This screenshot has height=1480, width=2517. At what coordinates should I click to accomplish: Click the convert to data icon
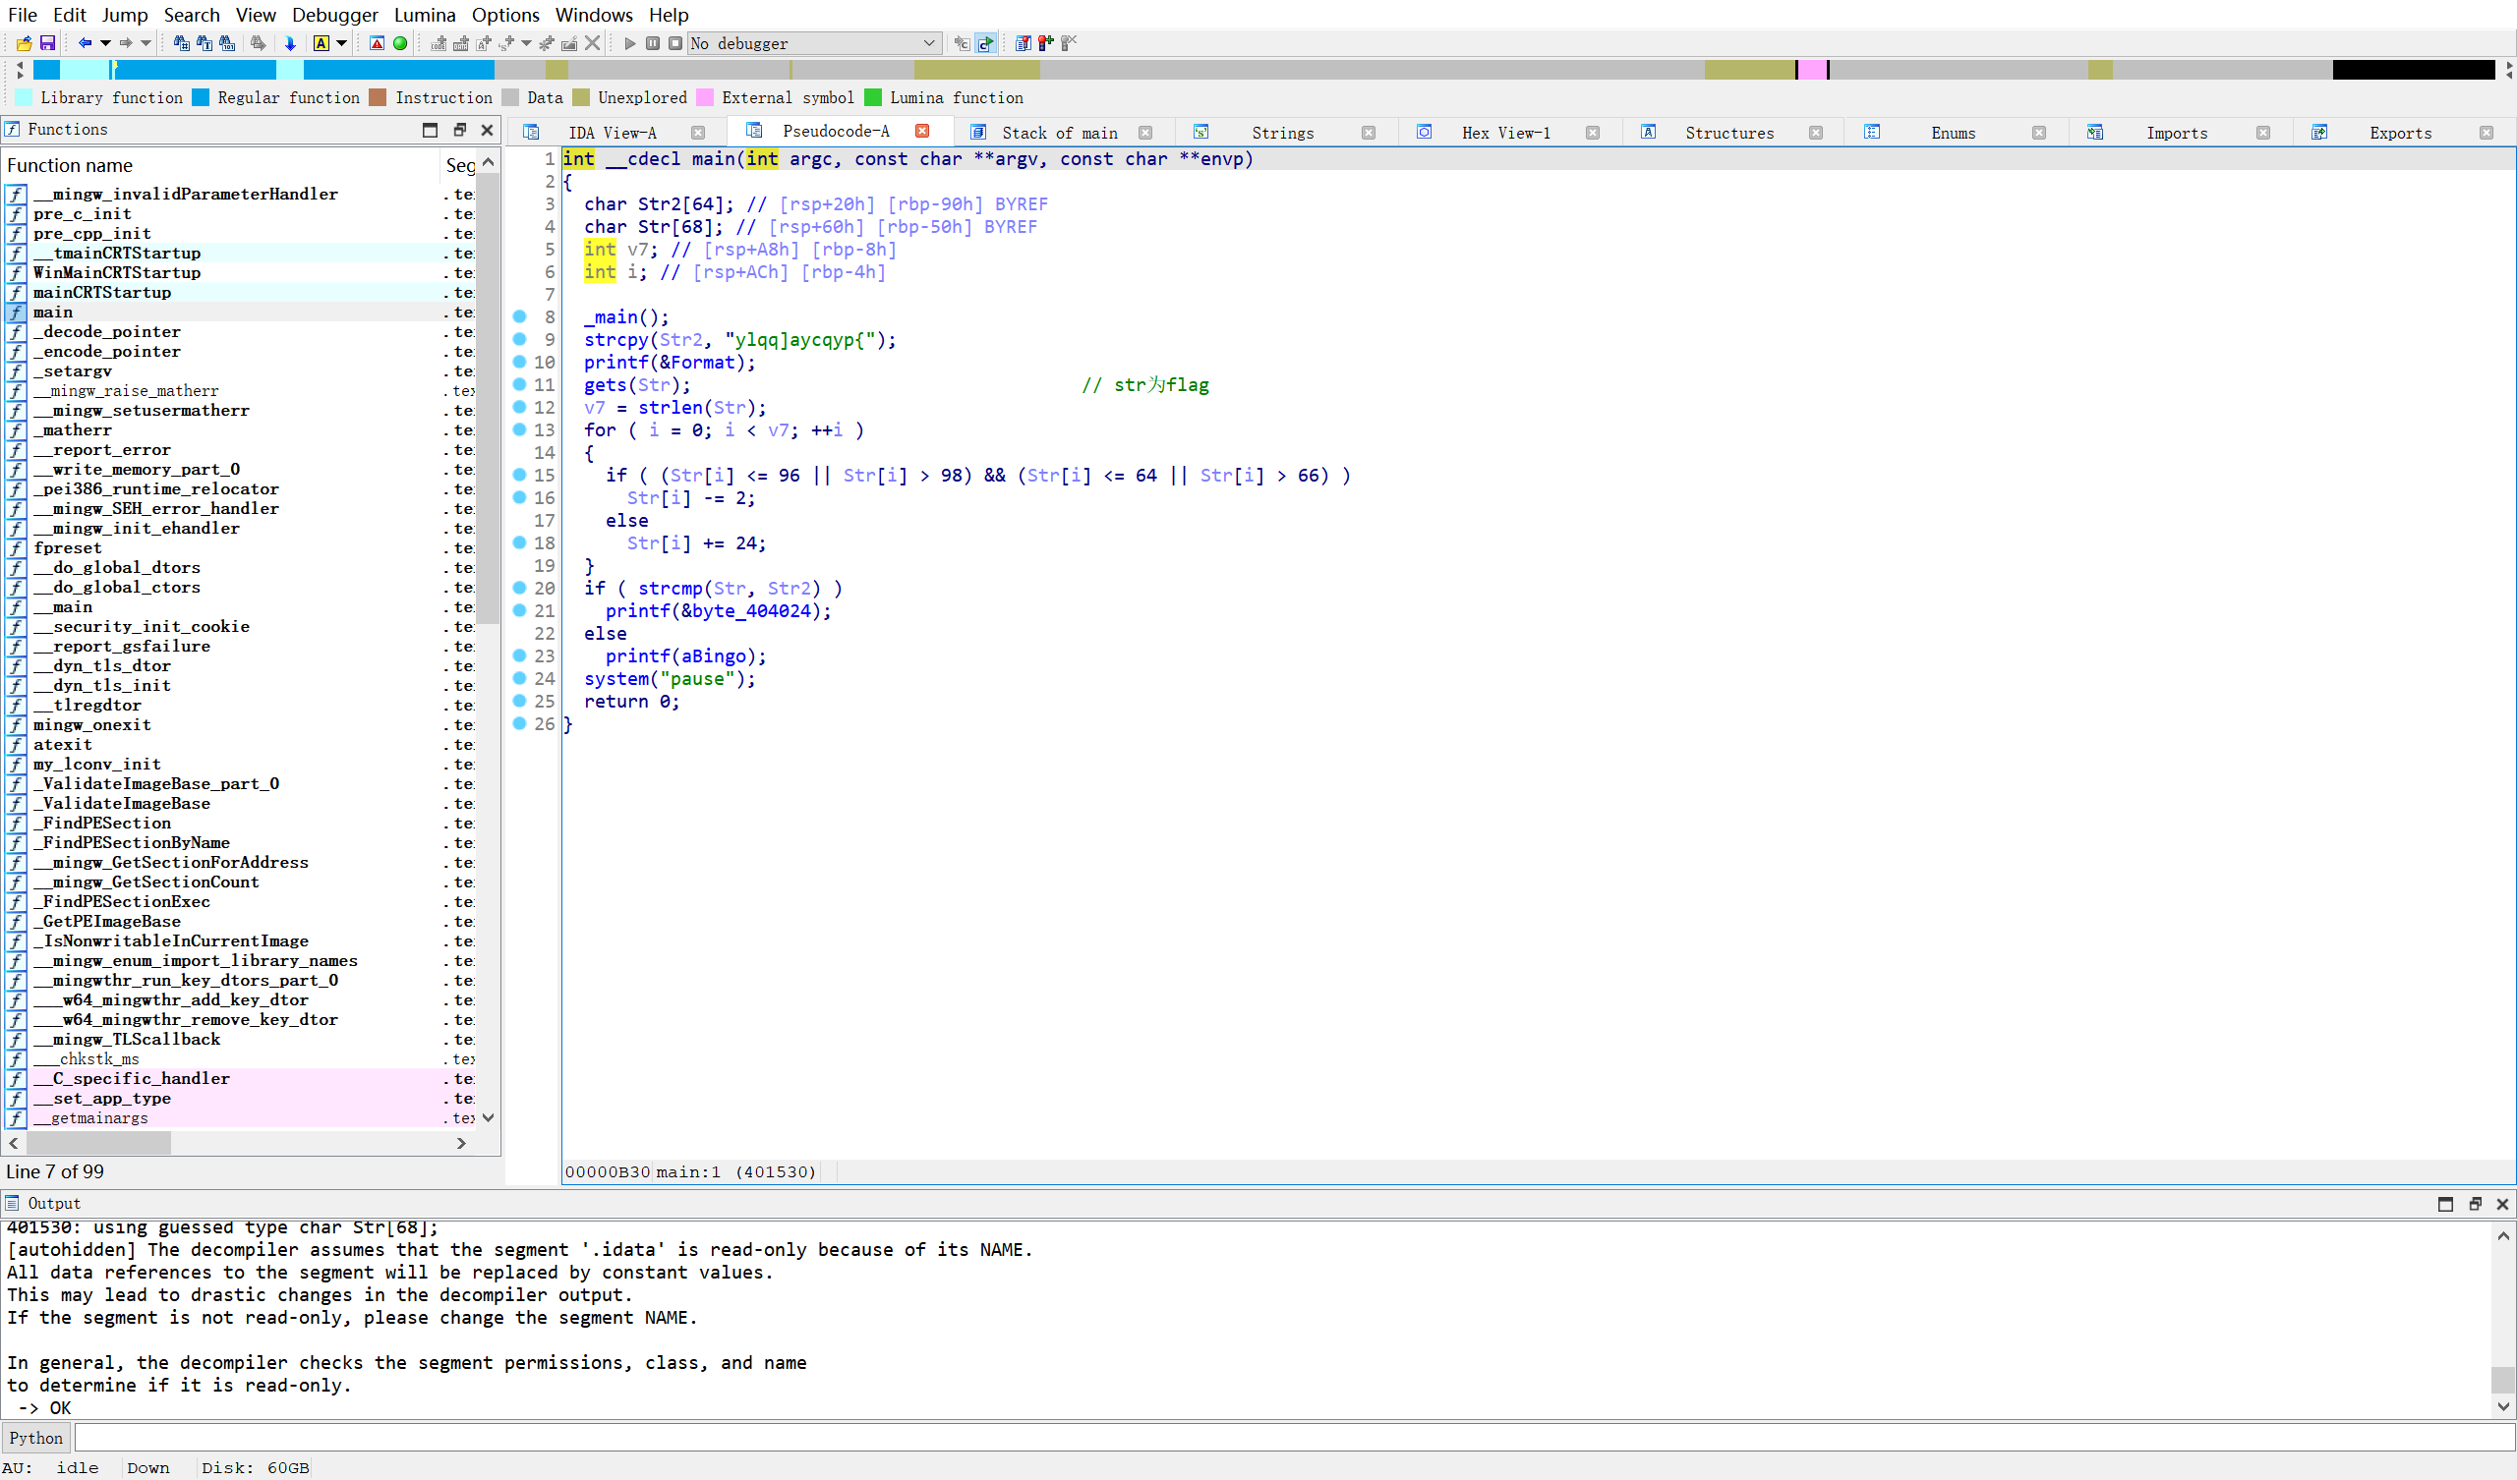(460, 43)
